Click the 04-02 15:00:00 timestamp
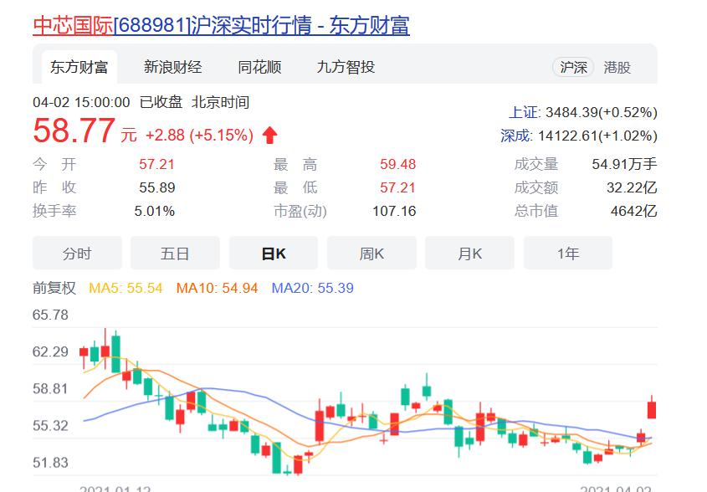The width and height of the screenshot is (707, 492). click(82, 102)
